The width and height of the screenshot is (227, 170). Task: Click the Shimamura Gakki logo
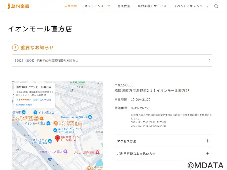point(18,6)
